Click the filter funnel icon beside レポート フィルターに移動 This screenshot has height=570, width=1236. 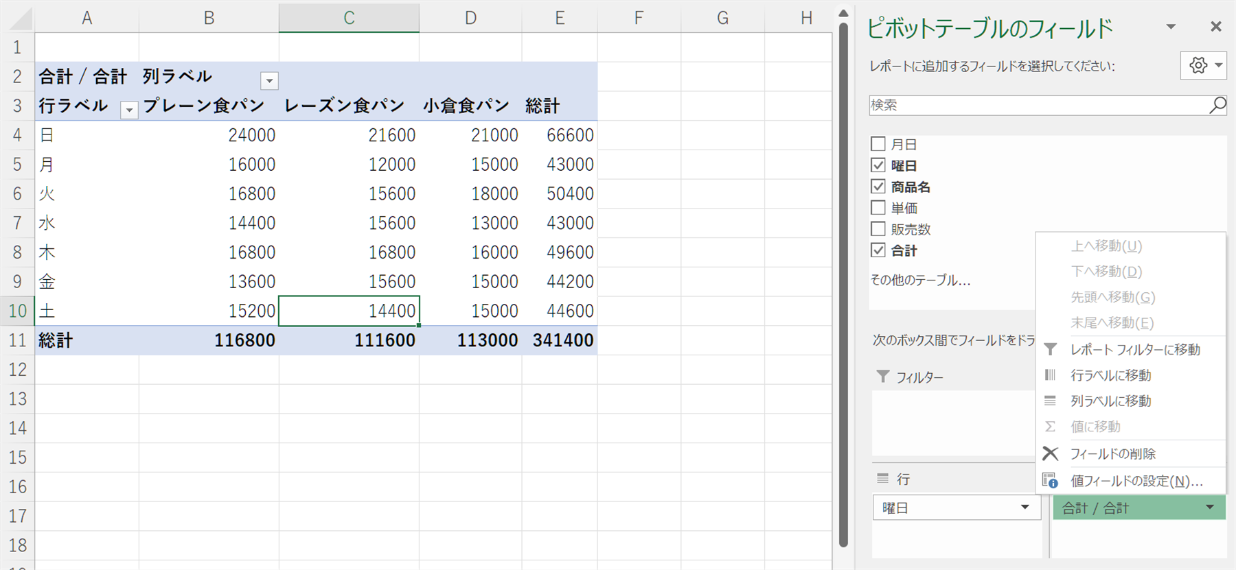tap(1050, 350)
